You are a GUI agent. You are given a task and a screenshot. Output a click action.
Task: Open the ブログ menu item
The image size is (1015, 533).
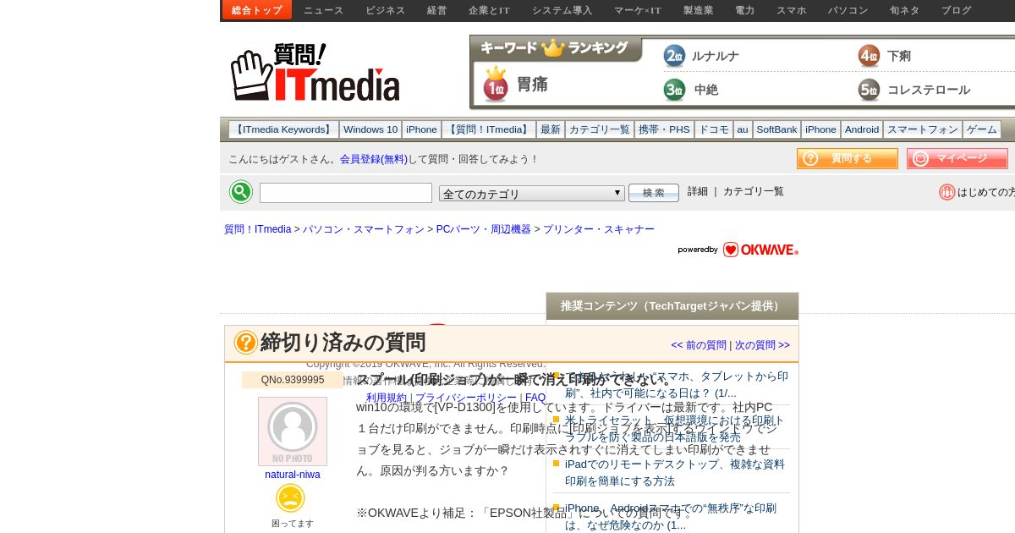click(x=957, y=10)
